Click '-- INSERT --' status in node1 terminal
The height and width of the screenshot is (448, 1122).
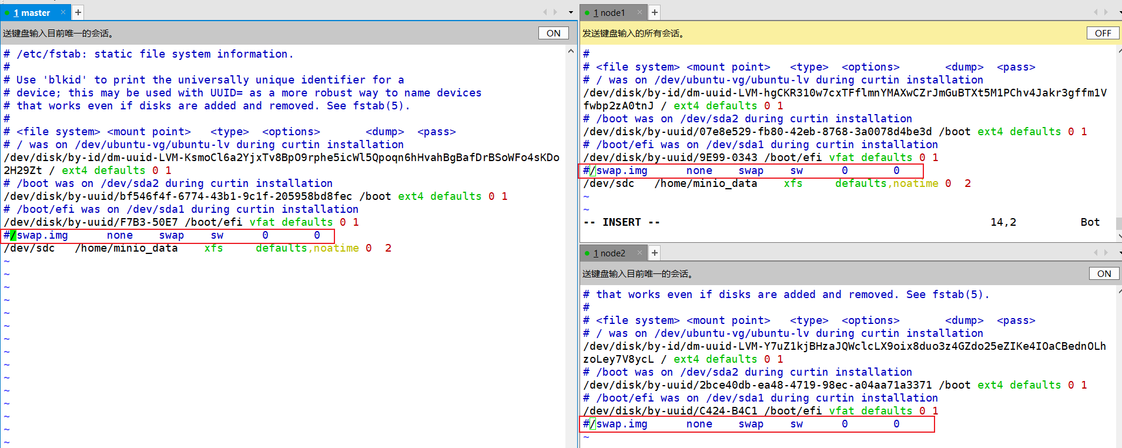click(622, 222)
